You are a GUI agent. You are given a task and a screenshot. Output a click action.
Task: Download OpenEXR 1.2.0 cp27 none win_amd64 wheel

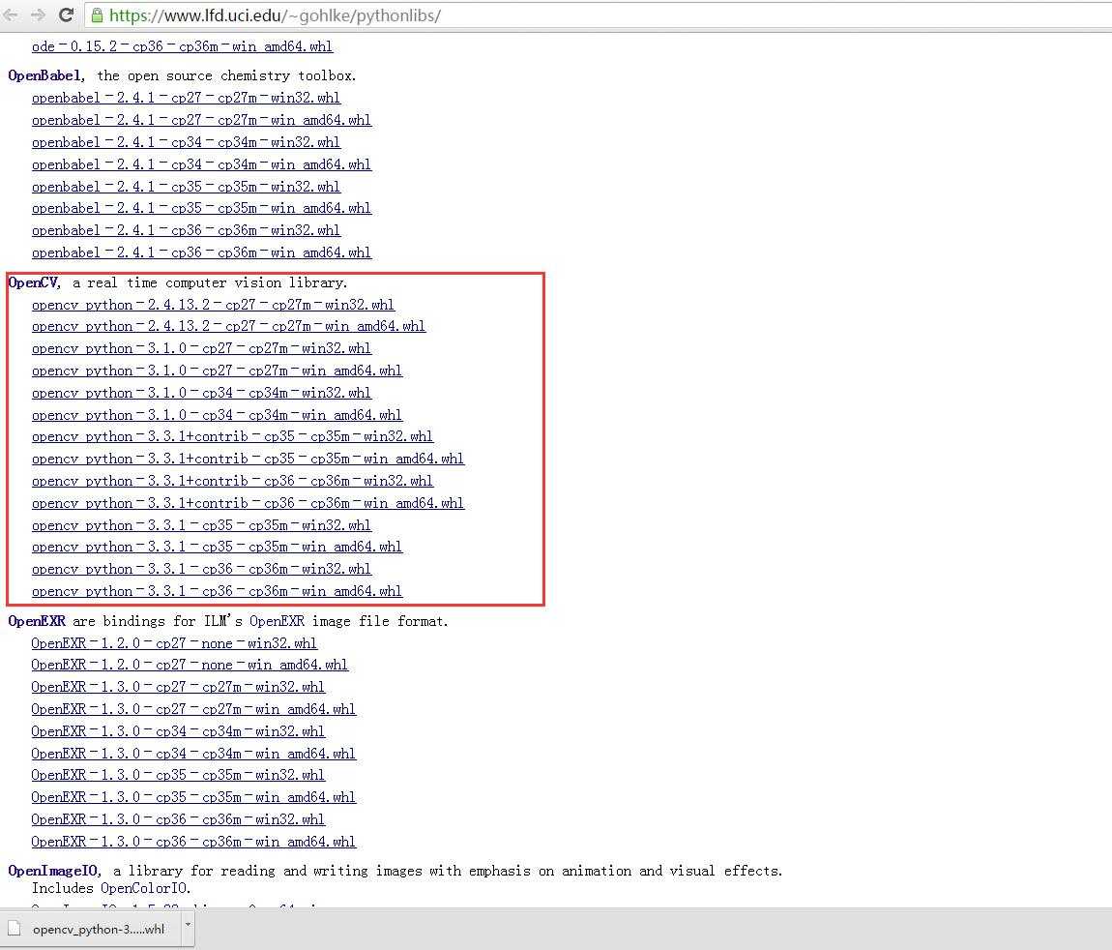pyautogui.click(x=190, y=665)
